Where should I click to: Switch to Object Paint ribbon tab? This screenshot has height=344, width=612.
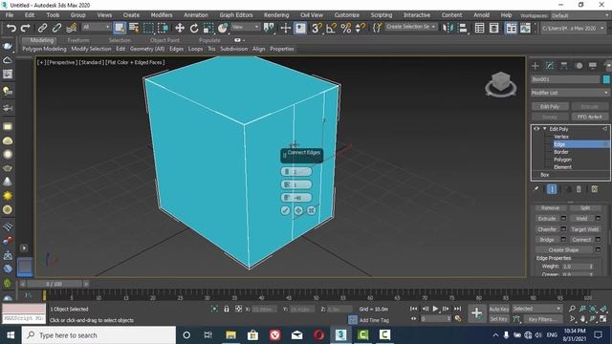tap(164, 40)
